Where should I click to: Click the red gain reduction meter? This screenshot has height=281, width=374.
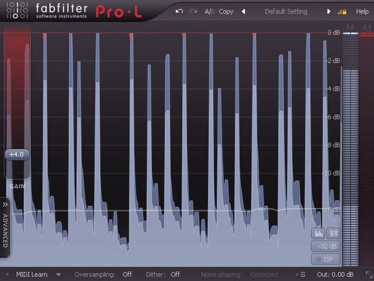click(366, 149)
